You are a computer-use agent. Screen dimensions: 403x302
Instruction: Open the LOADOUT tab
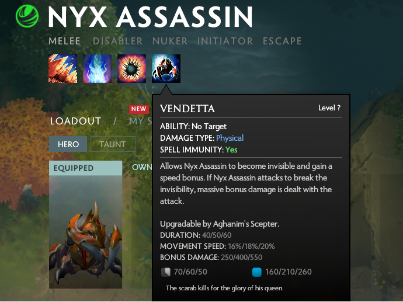coord(75,121)
